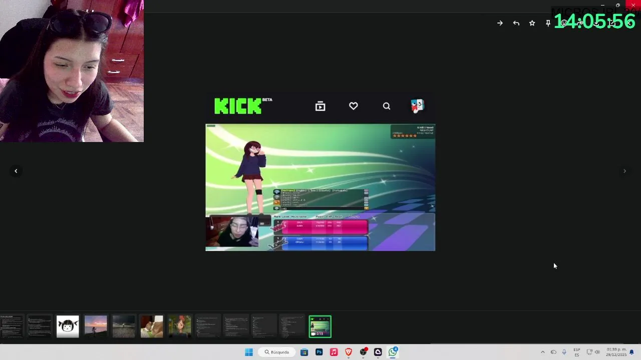Image resolution: width=641 pixels, height=360 pixels.
Task: Open the pink music app taskbar icon
Action: click(x=334, y=352)
